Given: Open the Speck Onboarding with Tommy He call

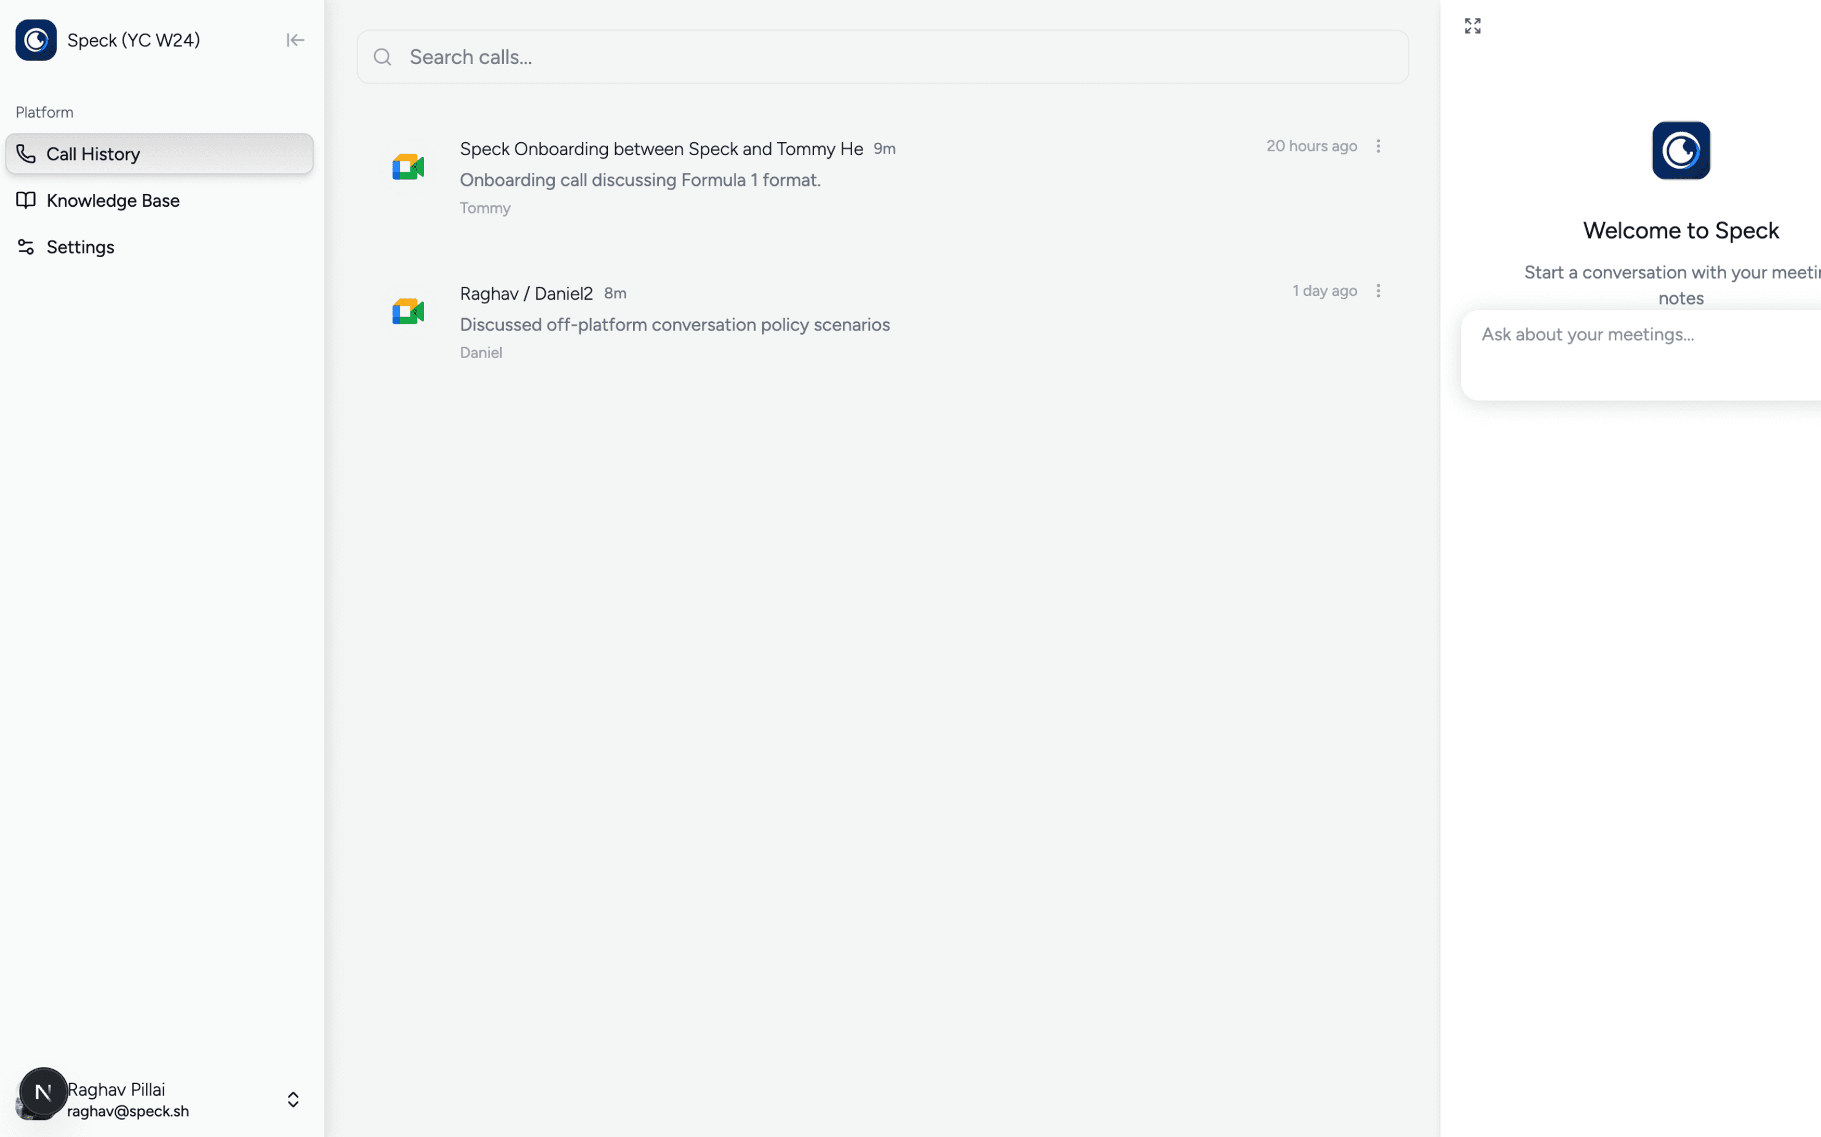Looking at the screenshot, I should coord(661,149).
